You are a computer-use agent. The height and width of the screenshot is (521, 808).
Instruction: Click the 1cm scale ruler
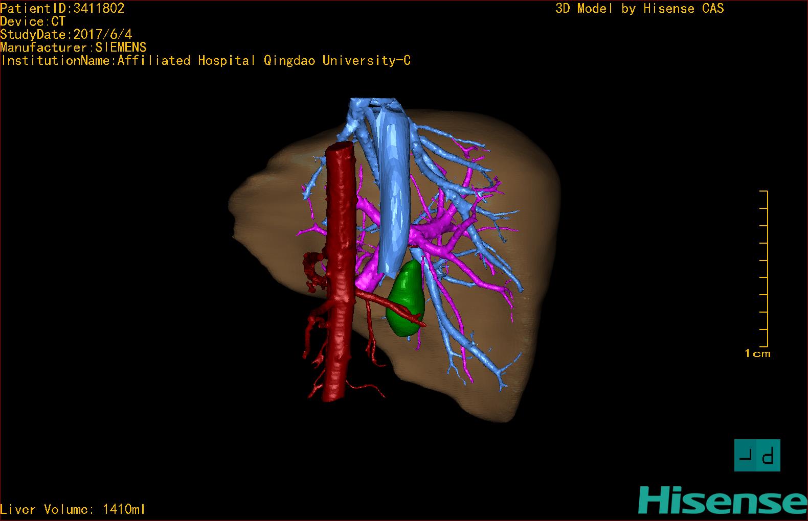pyautogui.click(x=764, y=268)
